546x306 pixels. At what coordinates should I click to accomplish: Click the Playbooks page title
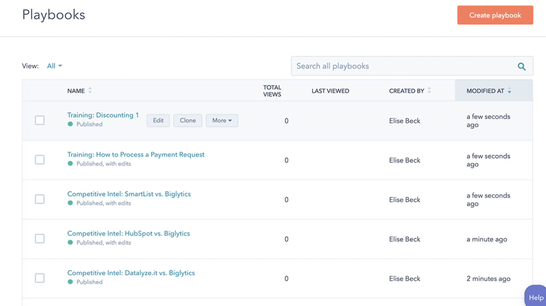point(53,15)
